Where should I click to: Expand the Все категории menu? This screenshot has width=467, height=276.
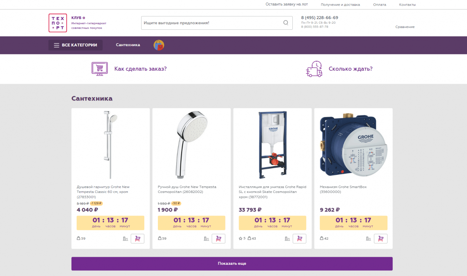pos(75,45)
